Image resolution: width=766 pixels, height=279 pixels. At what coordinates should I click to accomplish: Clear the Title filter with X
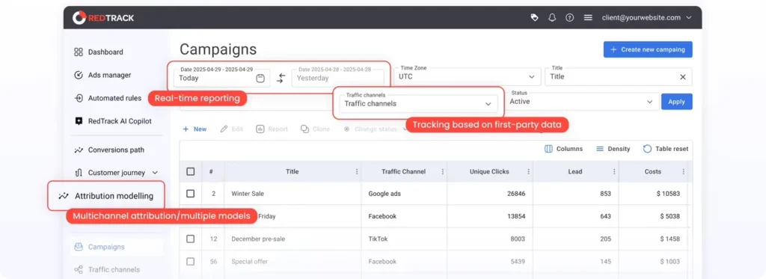pos(683,77)
